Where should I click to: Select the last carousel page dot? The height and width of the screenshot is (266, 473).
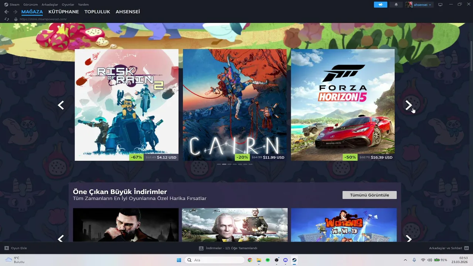coord(251,164)
